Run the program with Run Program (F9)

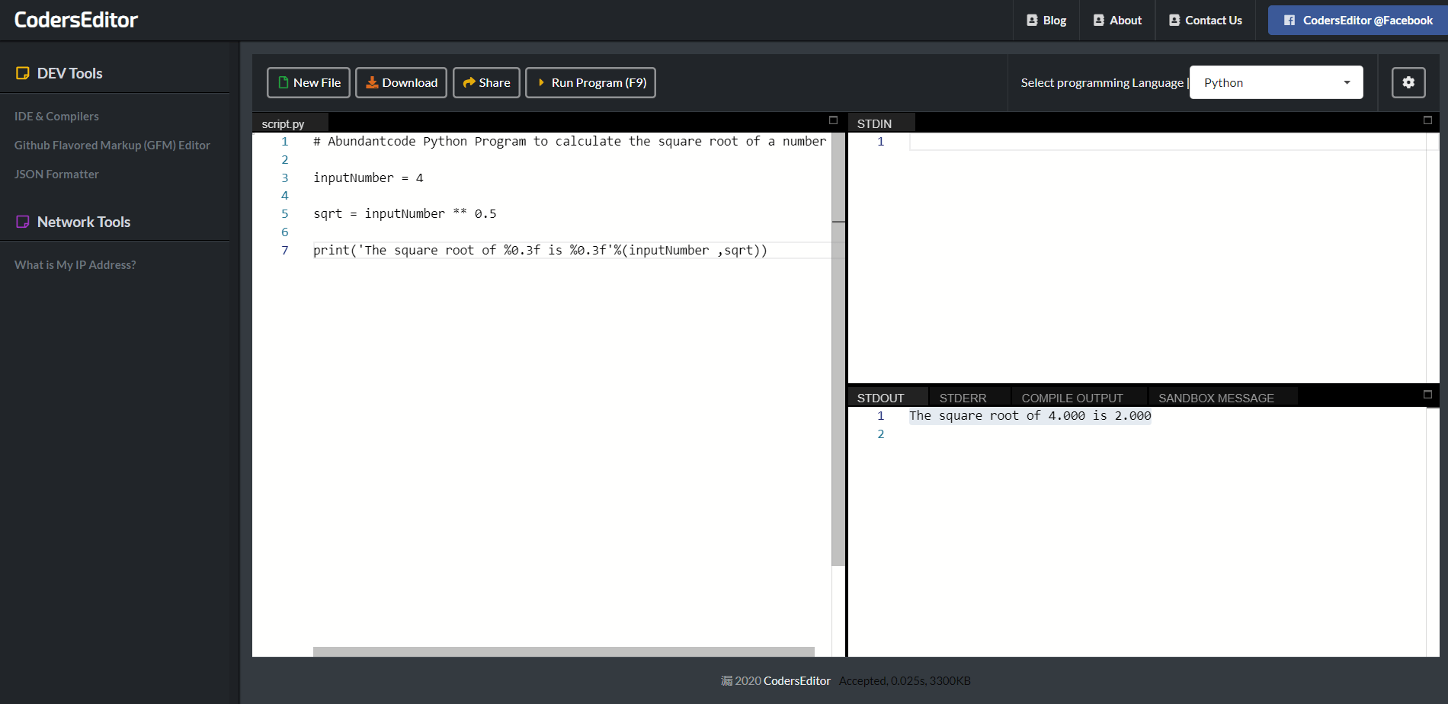pyautogui.click(x=591, y=82)
